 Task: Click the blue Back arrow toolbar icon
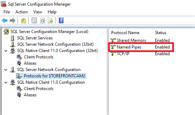(x=5, y=20)
